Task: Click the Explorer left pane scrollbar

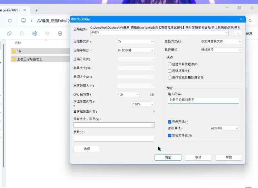Action: coord(4,105)
